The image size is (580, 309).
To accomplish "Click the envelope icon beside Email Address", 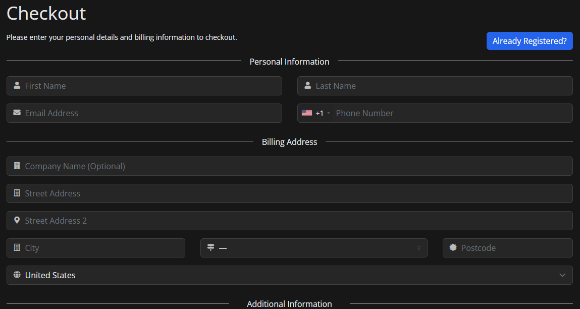I will 17,113.
